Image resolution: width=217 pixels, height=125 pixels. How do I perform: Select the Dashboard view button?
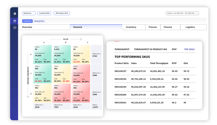[27, 21]
